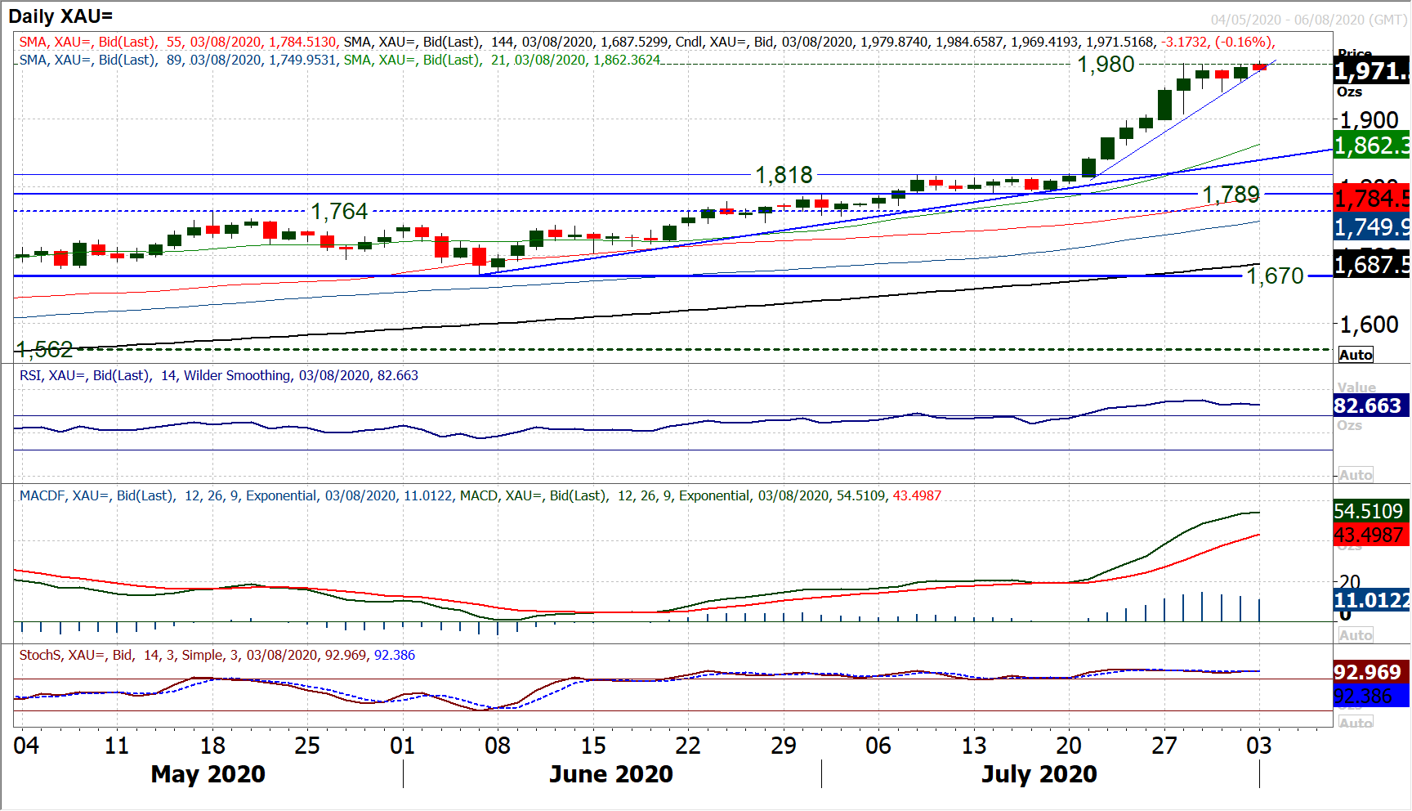
Task: Click the StochS indicator legend text
Action: tap(217, 656)
